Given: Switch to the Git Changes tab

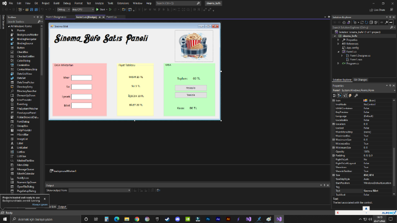Looking at the screenshot, I should click(360, 79).
